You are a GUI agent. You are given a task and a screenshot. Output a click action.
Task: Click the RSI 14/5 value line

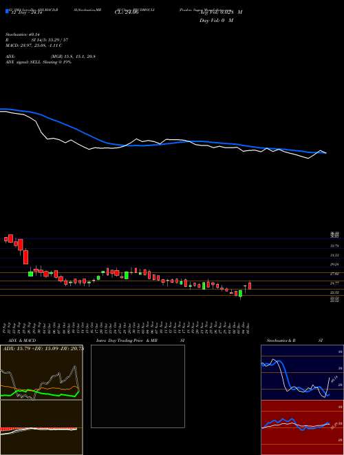tap(36, 40)
